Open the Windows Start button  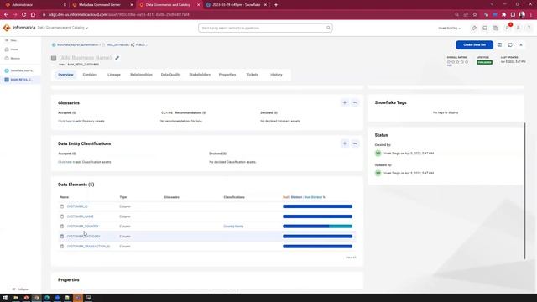pos(5,298)
